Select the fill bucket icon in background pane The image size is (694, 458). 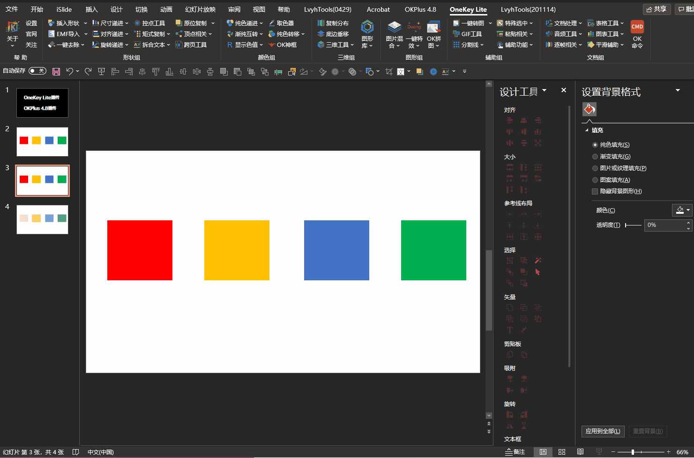pos(589,109)
